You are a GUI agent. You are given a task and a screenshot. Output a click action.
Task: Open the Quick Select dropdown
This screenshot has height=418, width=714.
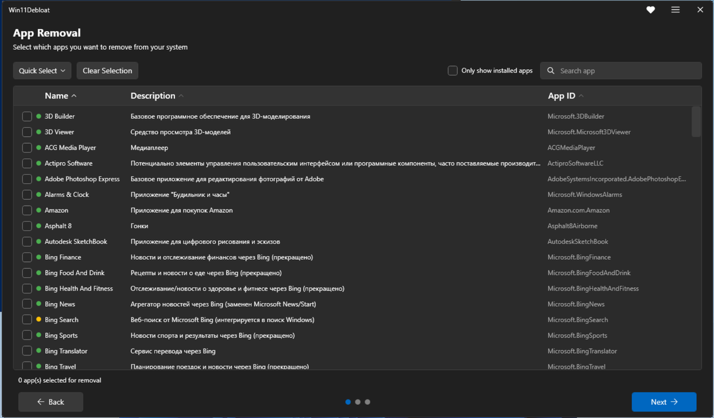(x=42, y=71)
